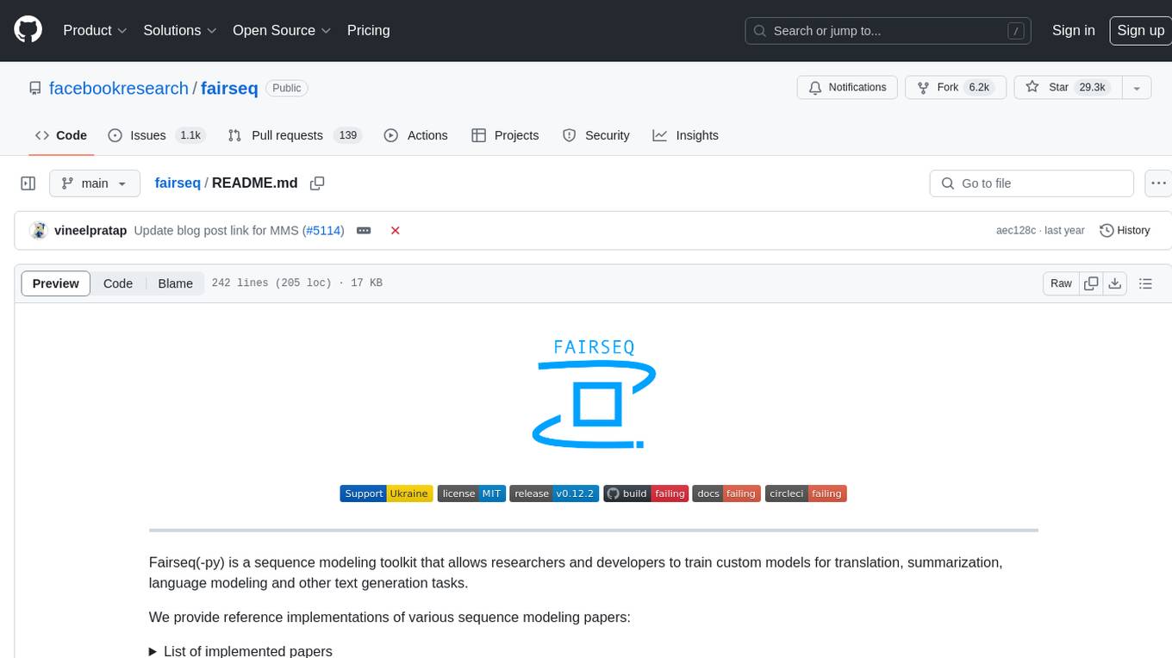
Task: Open vineelpratap author link
Action: coord(90,231)
